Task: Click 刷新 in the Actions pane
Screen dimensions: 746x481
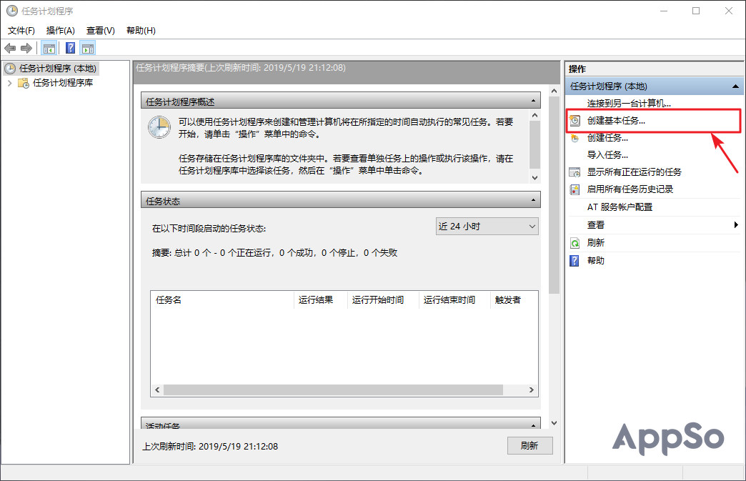Action: tap(596, 243)
